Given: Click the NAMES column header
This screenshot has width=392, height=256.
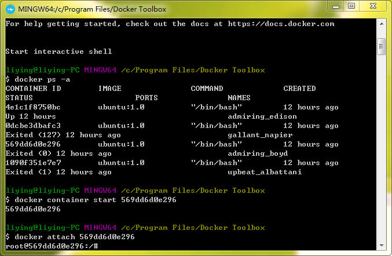Looking at the screenshot, I should [239, 98].
